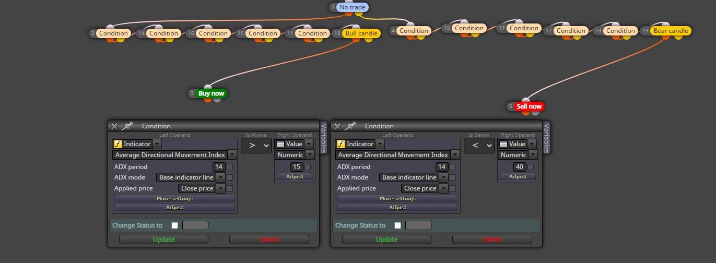Tick Applied price checkbox in Is Below panel

pyautogui.click(x=453, y=188)
